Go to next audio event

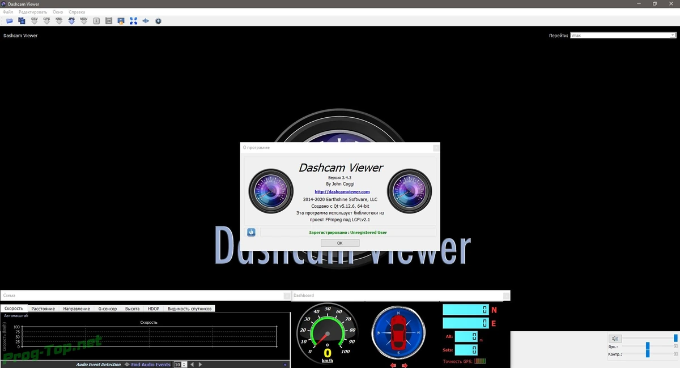pos(201,365)
